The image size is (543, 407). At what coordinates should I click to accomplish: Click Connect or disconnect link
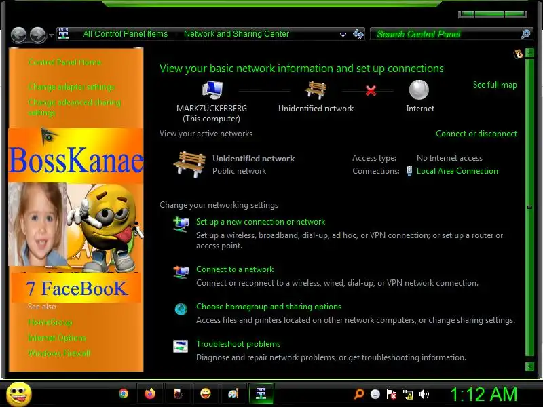476,134
